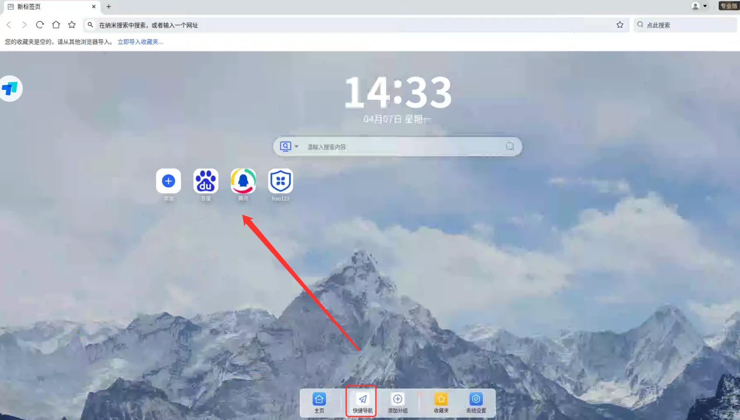
Task: Click the 主页 home icon in bottom dock
Action: (319, 403)
